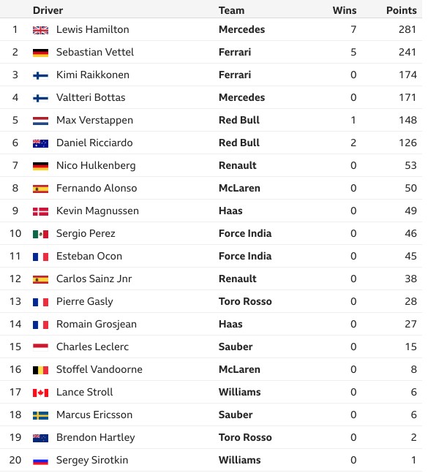Click the Swedish flag beside Marcus Ericsson
This screenshot has width=428, height=473.
click(x=40, y=415)
